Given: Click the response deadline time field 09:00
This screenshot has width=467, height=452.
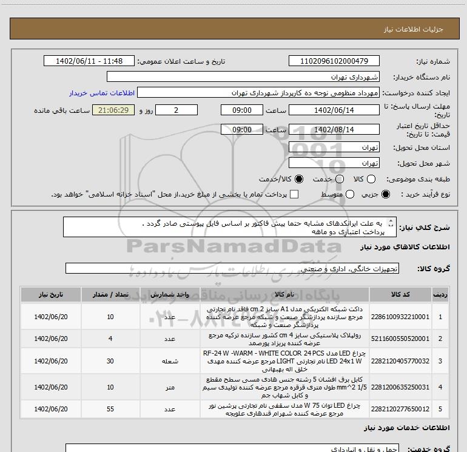Looking at the screenshot, I should (242, 110).
